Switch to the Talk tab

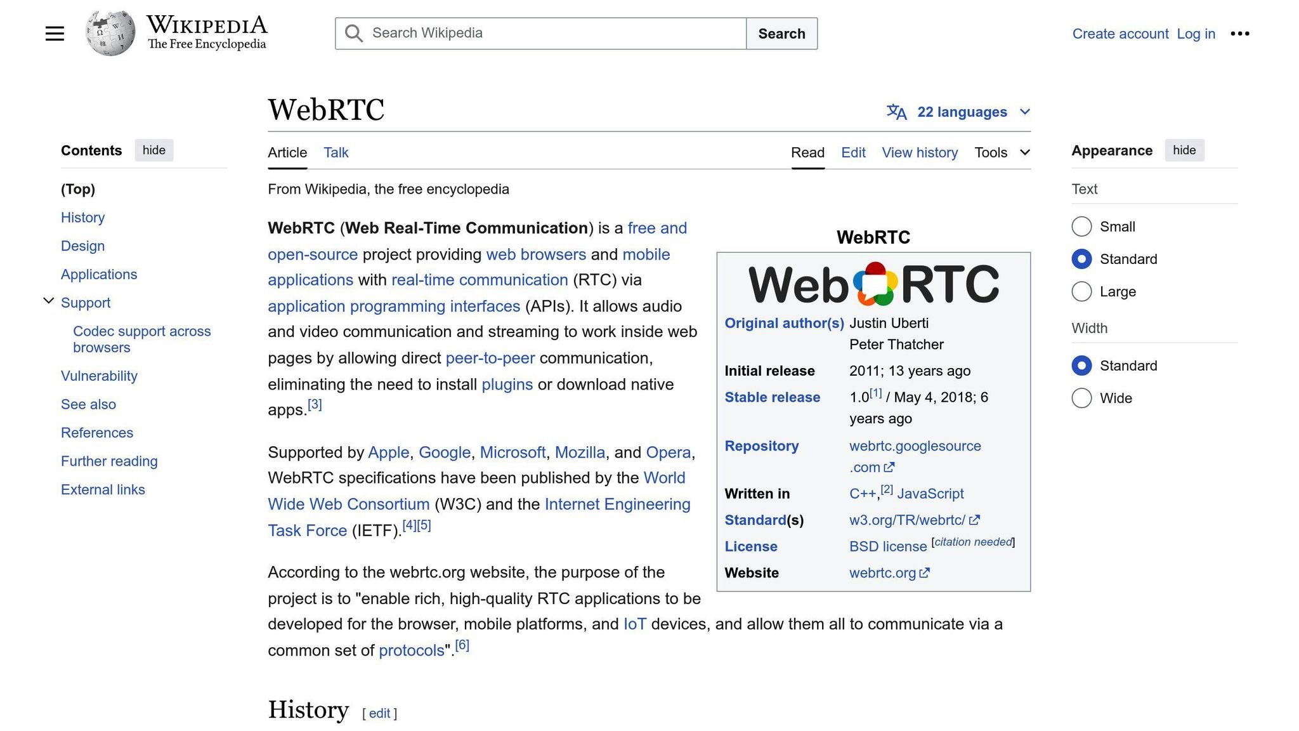click(336, 153)
